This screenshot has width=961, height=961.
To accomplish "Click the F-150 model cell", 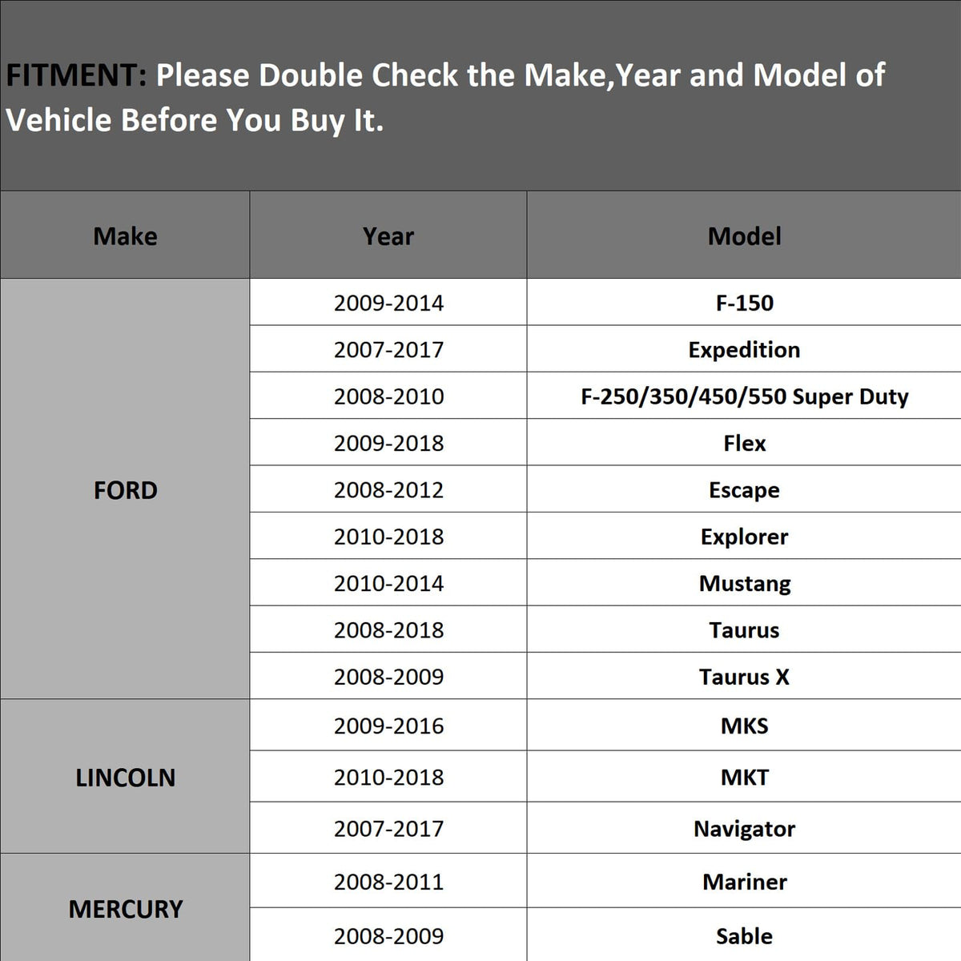I will click(x=744, y=303).
